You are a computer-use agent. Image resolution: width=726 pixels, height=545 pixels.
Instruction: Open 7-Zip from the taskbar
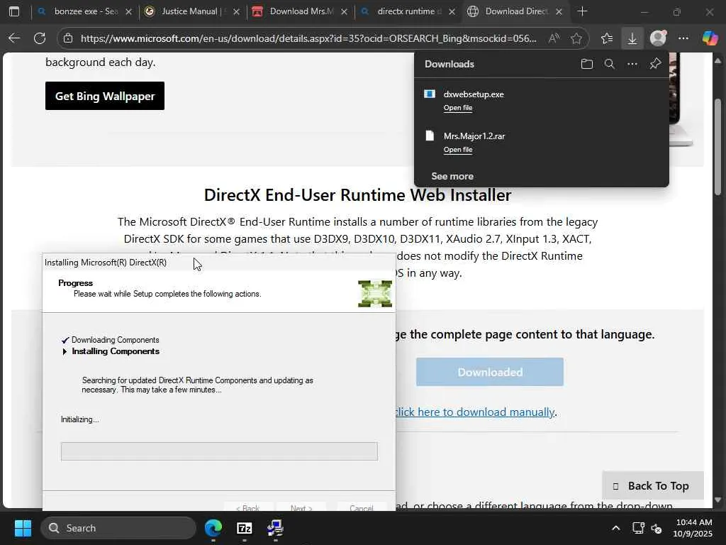coord(245,528)
